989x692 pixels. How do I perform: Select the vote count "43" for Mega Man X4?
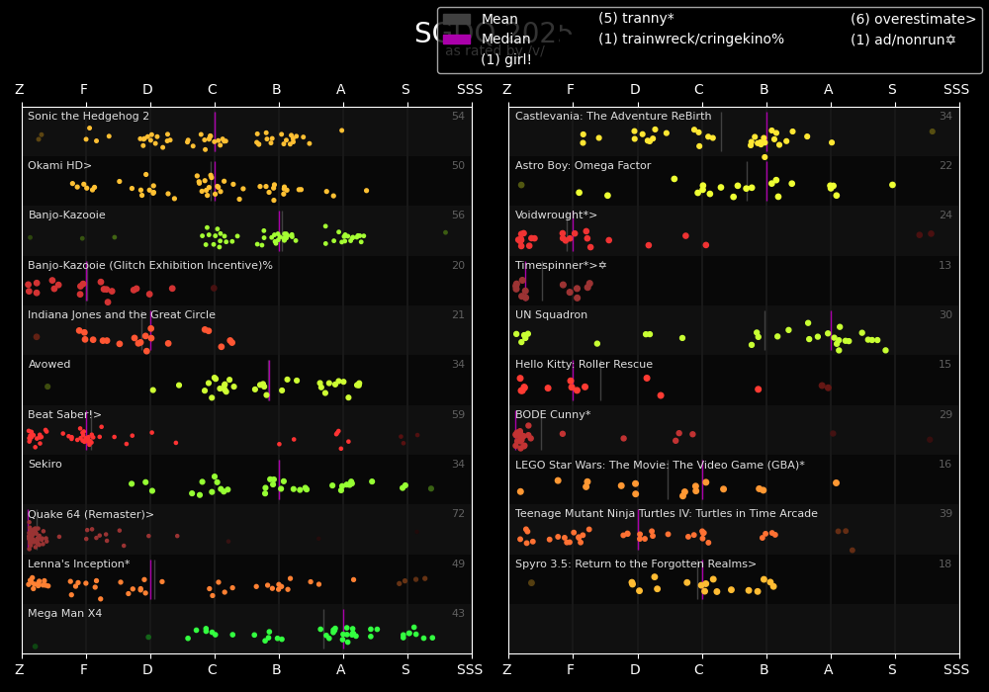coord(458,613)
